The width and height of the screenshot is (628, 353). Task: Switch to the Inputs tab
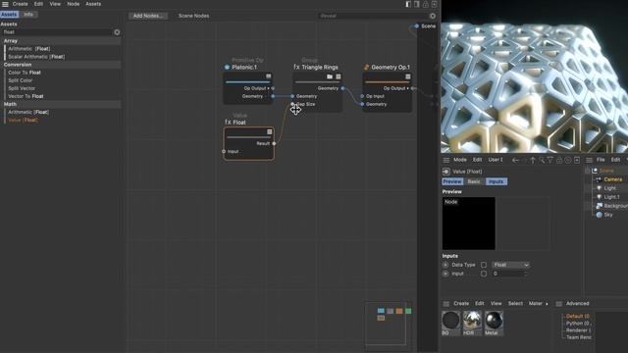coord(496,181)
